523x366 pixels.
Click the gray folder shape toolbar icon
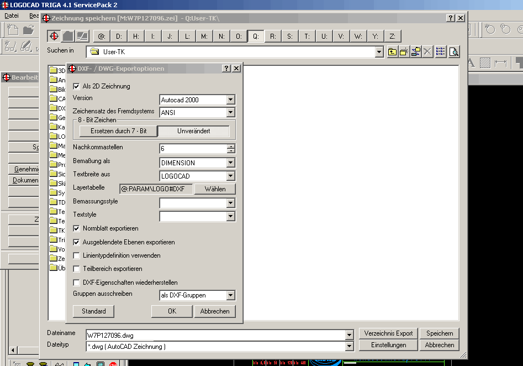point(68,36)
